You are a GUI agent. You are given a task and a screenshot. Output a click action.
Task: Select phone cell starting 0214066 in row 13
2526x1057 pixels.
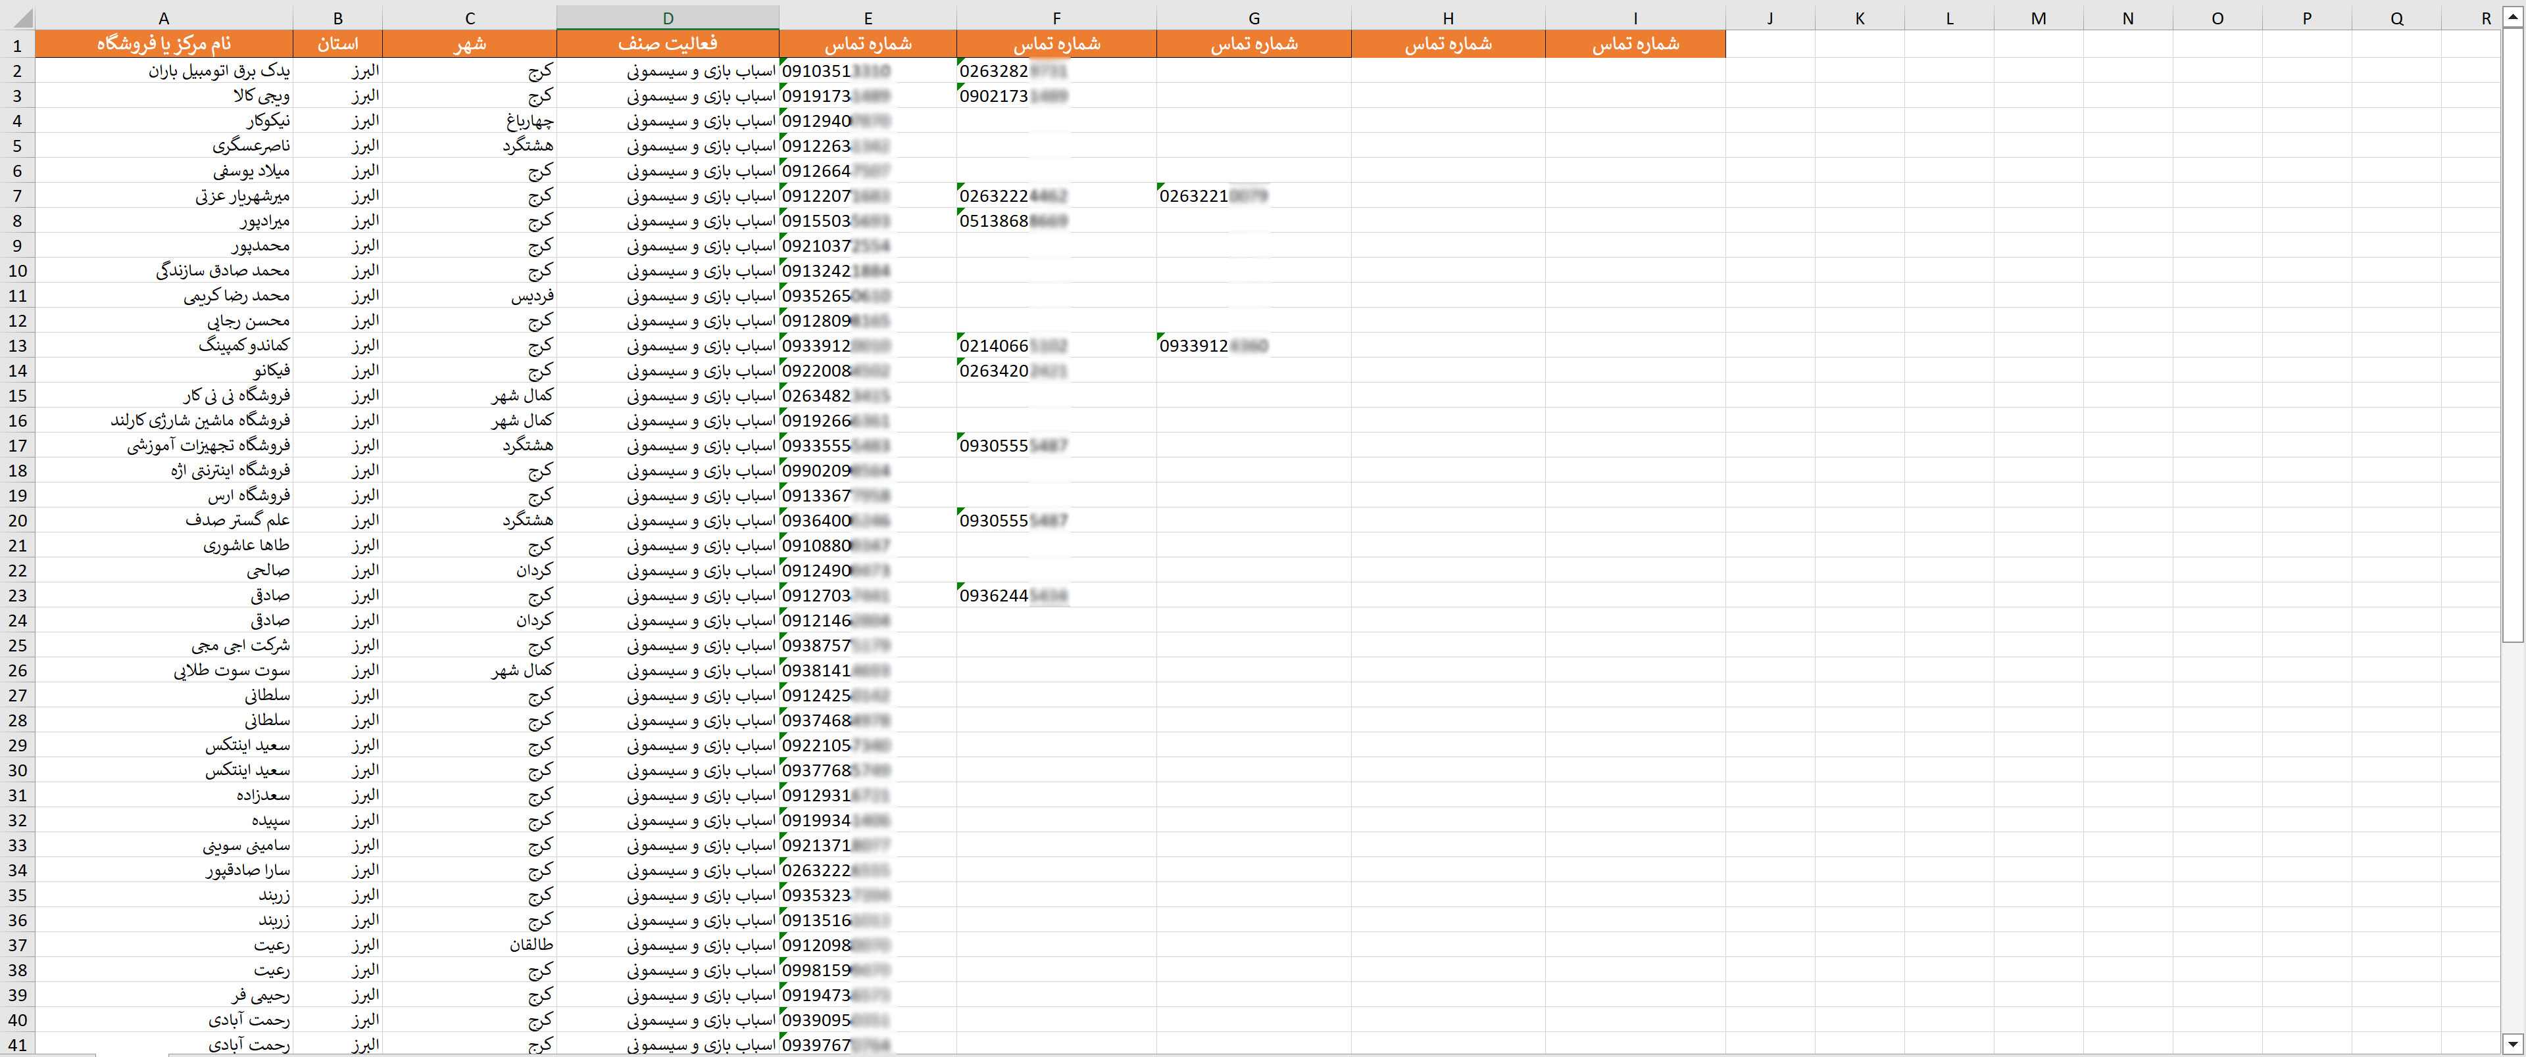click(x=1056, y=346)
